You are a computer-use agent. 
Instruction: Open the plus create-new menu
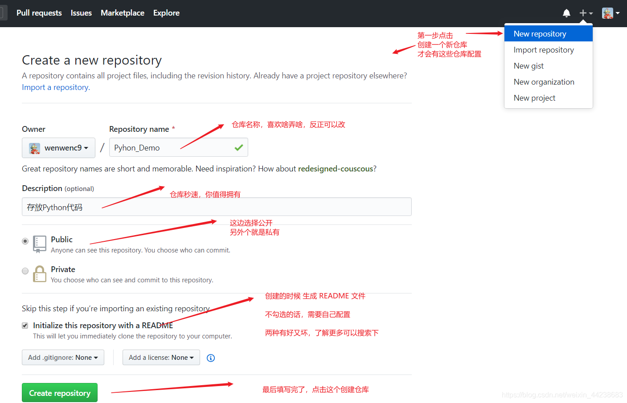point(586,13)
